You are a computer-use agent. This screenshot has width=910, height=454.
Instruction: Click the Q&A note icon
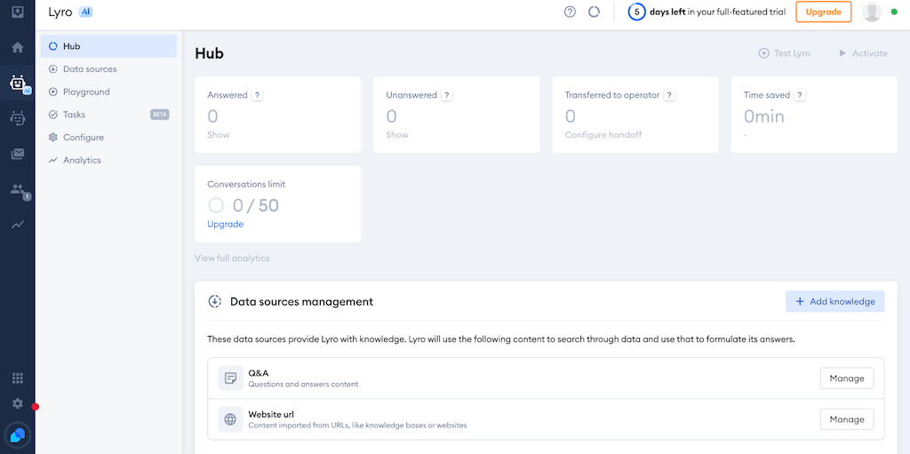[230, 378]
